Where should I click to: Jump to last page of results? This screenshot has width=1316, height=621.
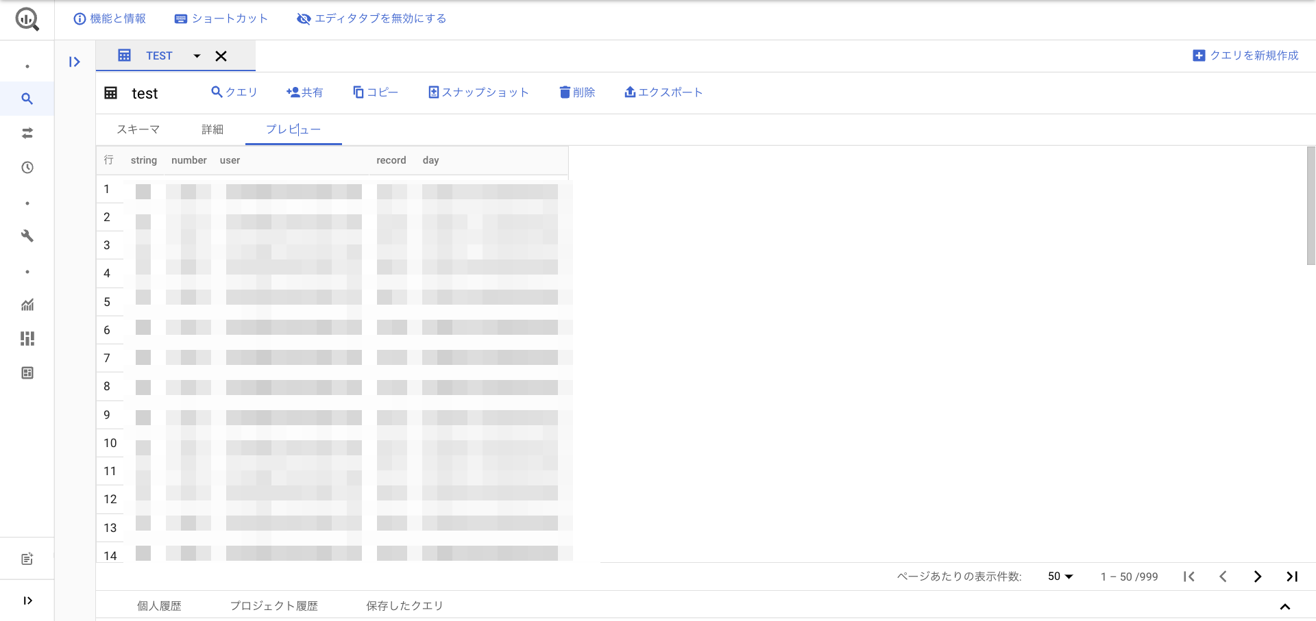click(x=1292, y=576)
